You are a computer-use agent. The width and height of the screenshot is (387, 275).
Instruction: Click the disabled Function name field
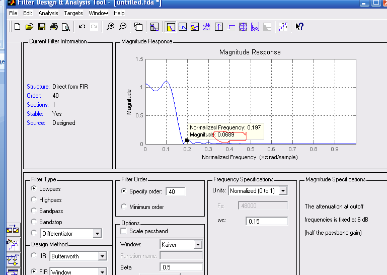pos(181,255)
